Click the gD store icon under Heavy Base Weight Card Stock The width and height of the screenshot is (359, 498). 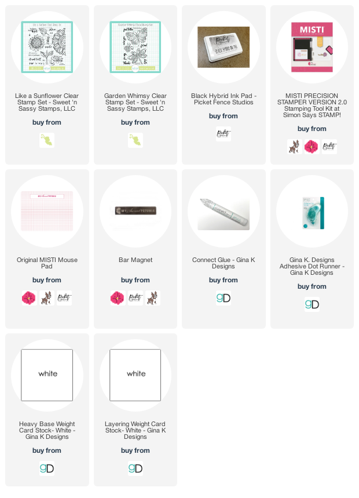pos(47,468)
